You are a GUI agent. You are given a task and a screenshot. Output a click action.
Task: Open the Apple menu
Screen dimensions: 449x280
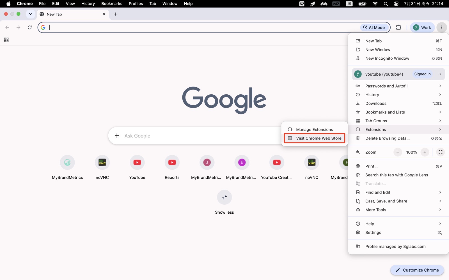(8, 4)
